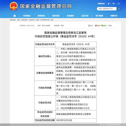Switch to Traditional Chinese (繁)

tap(109, 4)
